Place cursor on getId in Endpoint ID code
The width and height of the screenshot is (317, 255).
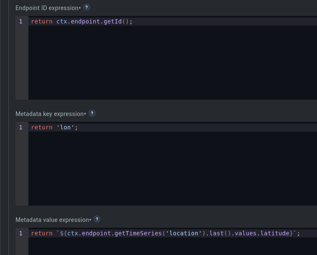click(112, 21)
